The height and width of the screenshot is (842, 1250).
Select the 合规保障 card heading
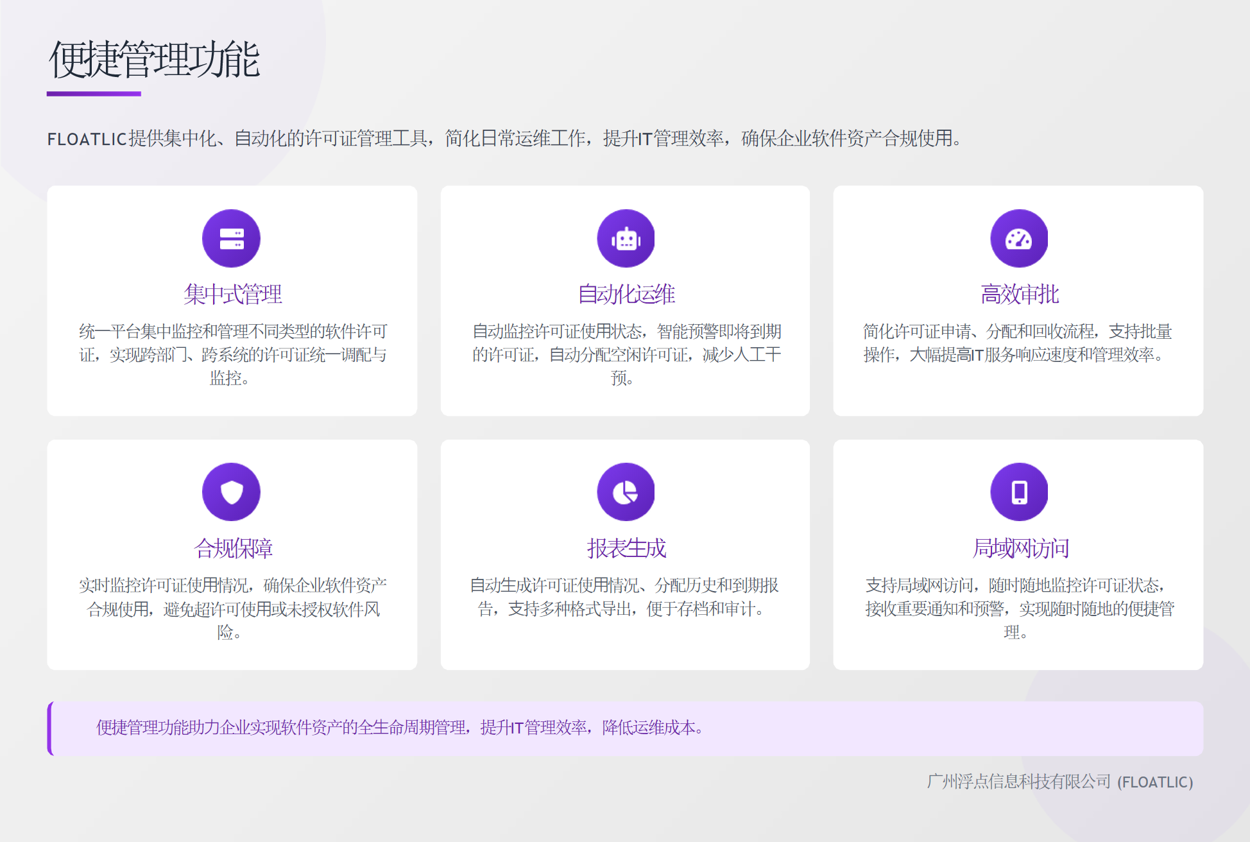232,548
